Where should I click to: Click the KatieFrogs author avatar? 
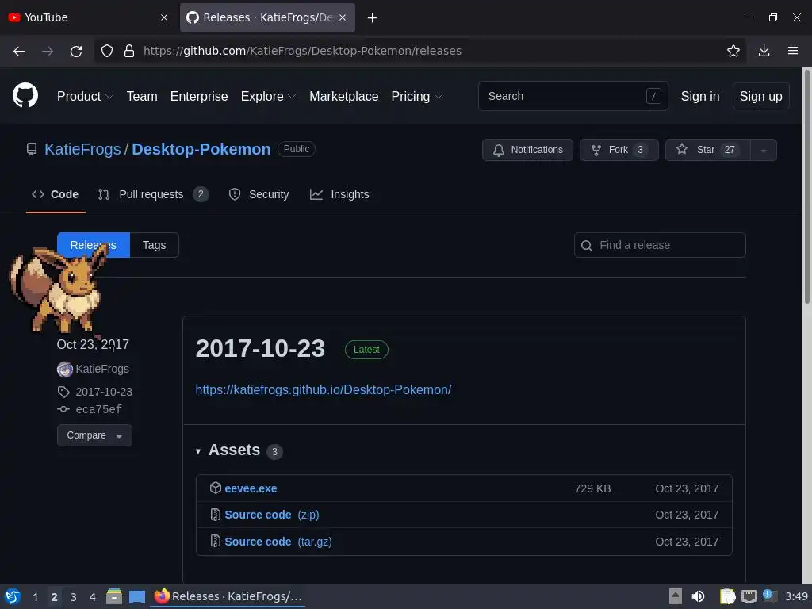click(65, 370)
